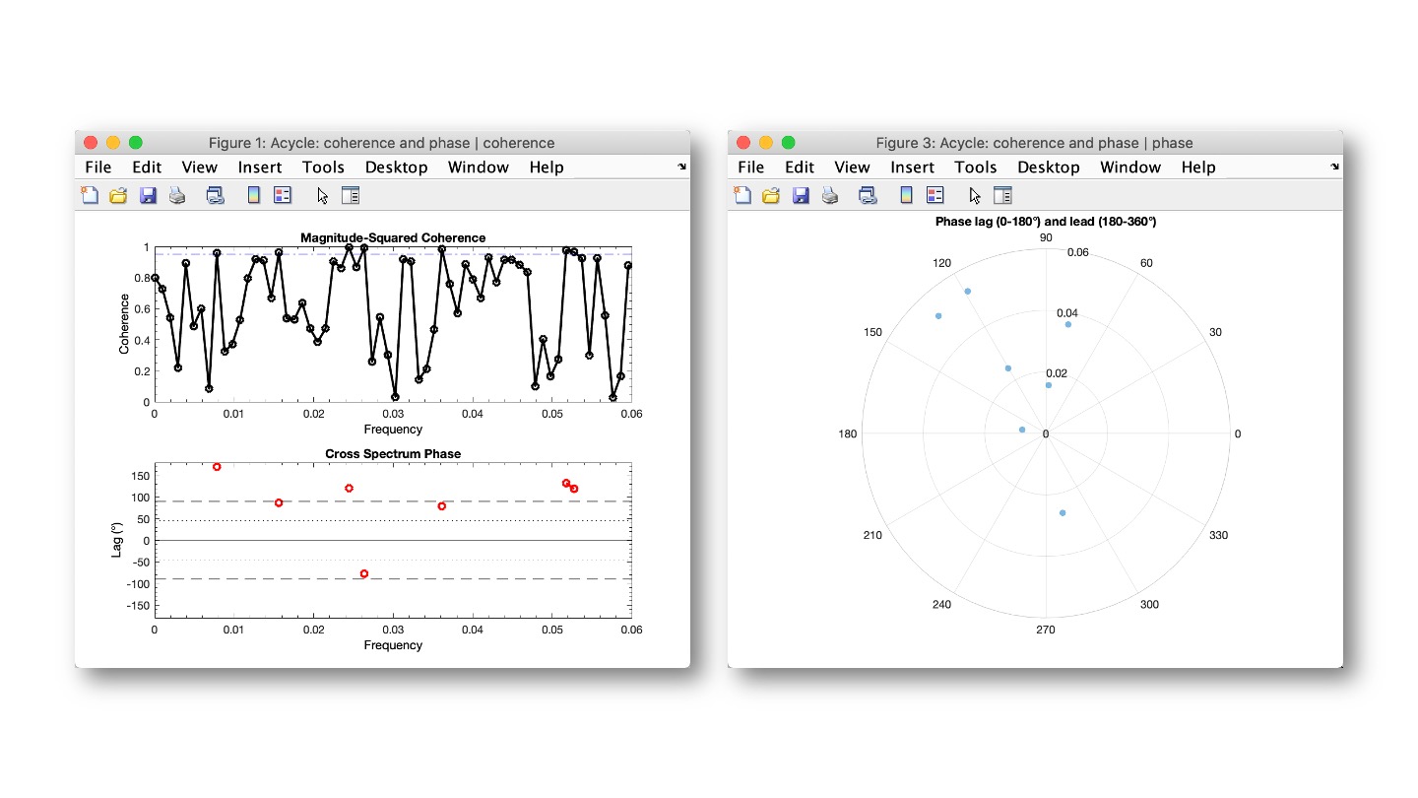Save the phase figure using floppy icon
The width and height of the screenshot is (1418, 798).
(x=801, y=195)
